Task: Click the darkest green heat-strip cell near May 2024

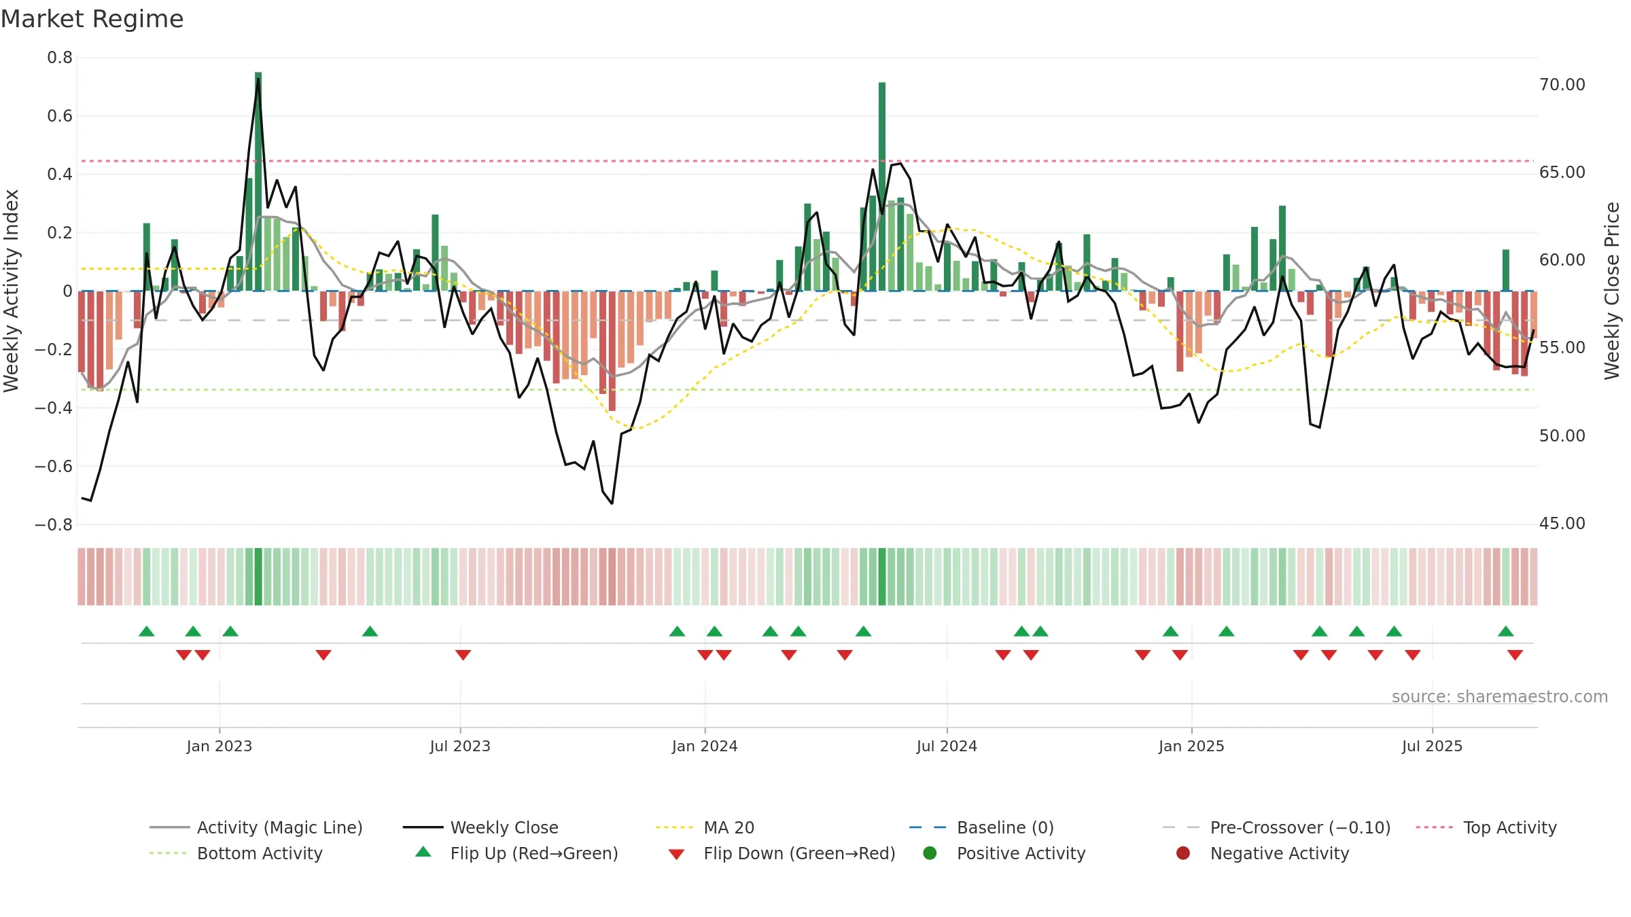Action: point(882,577)
